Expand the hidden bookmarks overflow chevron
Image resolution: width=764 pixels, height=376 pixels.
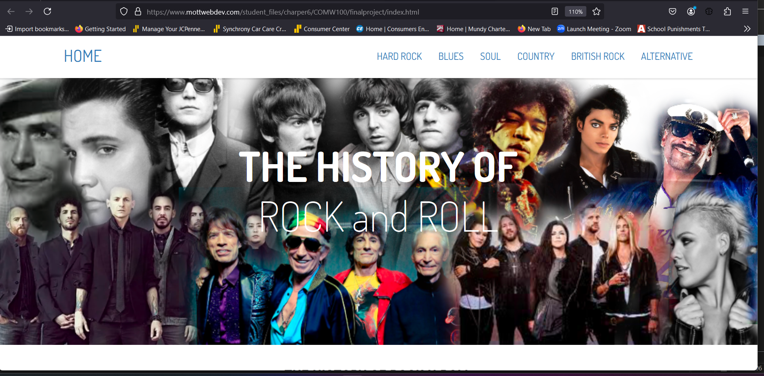(x=747, y=29)
